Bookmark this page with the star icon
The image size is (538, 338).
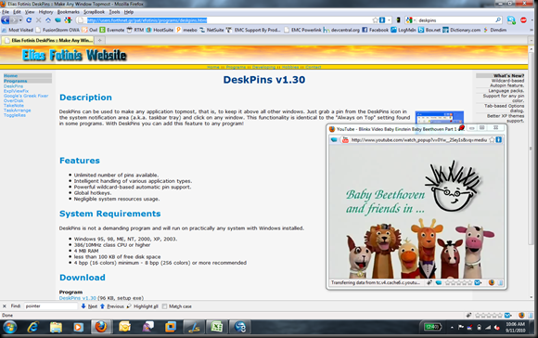coord(375,20)
